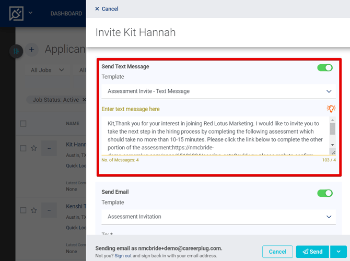
Task: Open the Send options split arrow
Action: (337, 252)
